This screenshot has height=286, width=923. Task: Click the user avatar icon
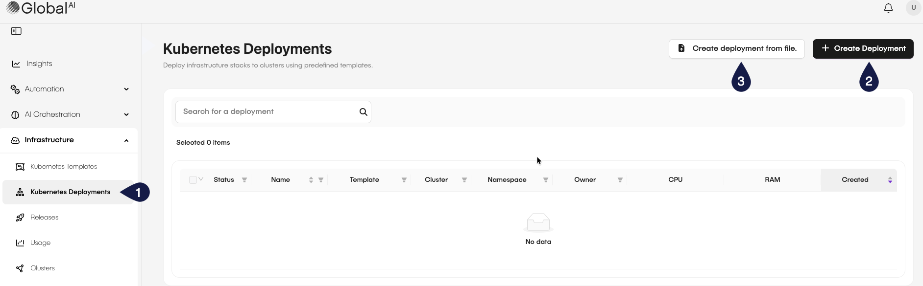pos(913,8)
